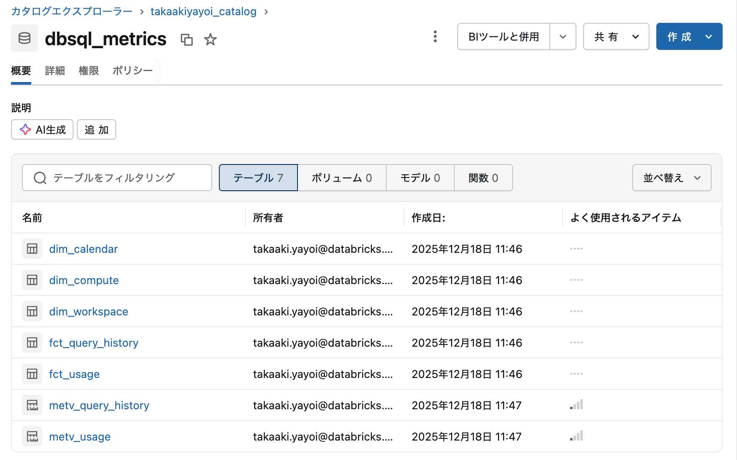Open the BIツールと併用 dropdown chevron
The image size is (737, 460).
pos(563,37)
